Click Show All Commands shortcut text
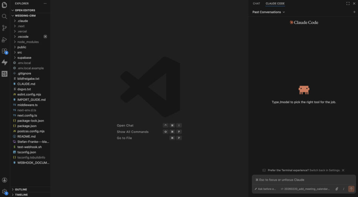This screenshot has width=358, height=197. click(133, 132)
